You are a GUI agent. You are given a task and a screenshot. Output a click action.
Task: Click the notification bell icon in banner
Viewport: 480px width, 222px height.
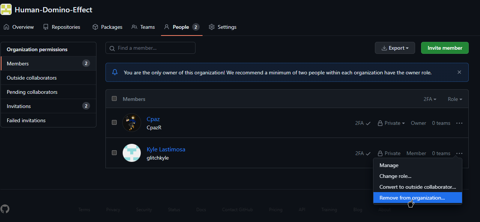115,73
